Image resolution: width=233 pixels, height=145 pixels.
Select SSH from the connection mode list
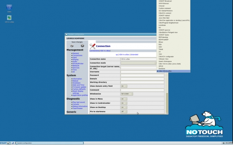tap(160, 46)
